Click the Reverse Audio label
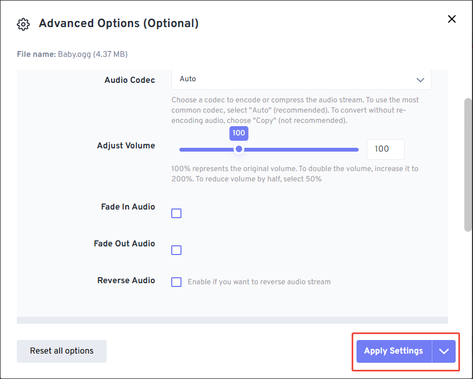This screenshot has width=473, height=379. (126, 280)
